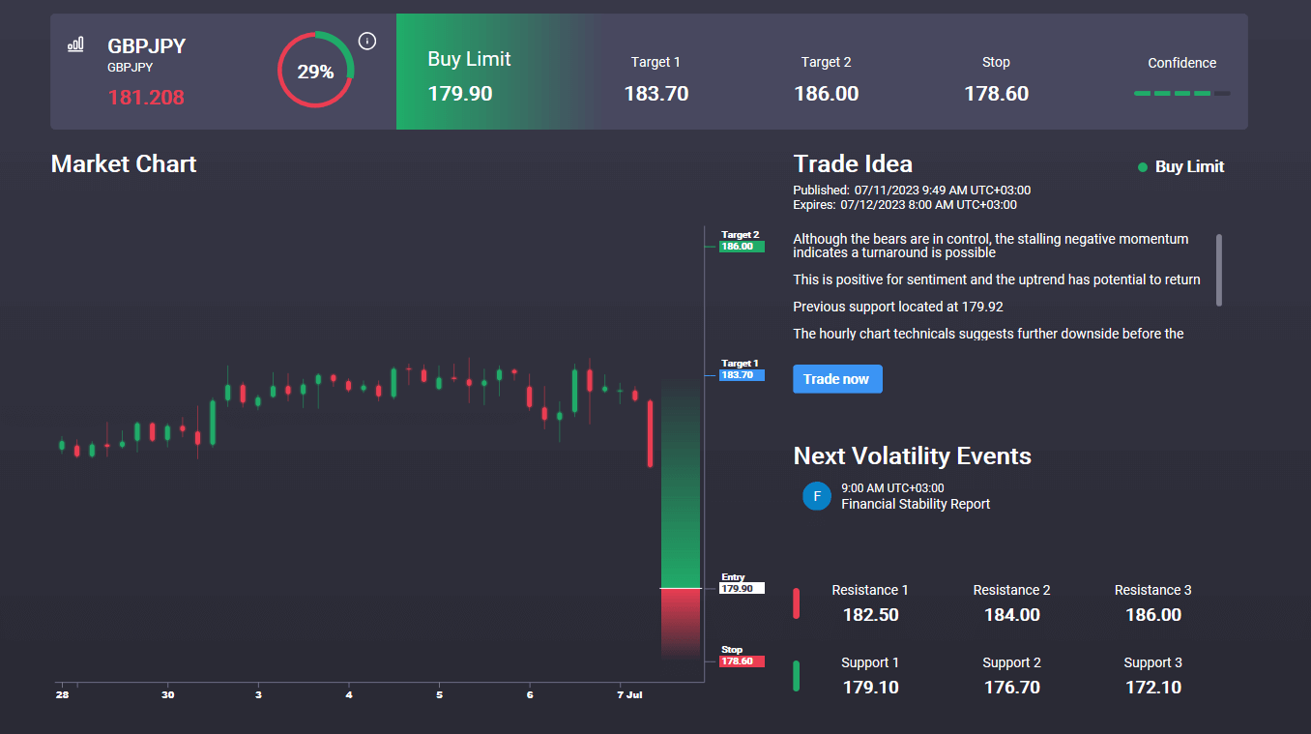
Task: Click the Trade now button
Action: 837,379
